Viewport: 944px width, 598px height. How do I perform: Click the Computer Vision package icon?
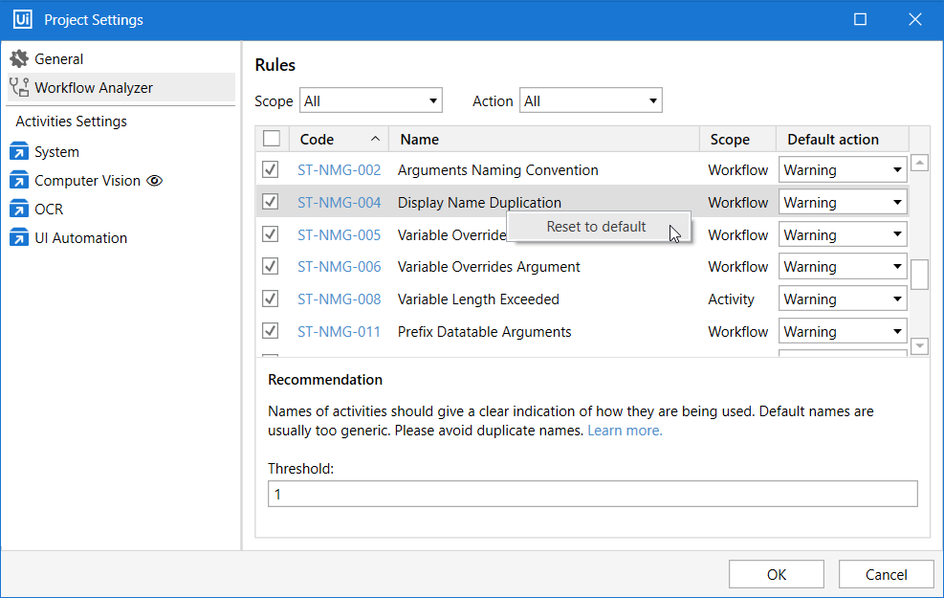19,181
